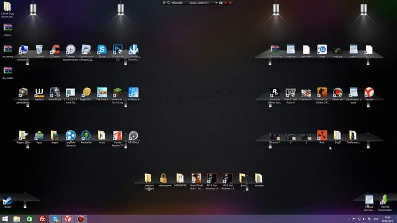Open the Call of Duty Advanced folder
This screenshot has width=397, height=223.
pyautogui.click(x=7, y=7)
